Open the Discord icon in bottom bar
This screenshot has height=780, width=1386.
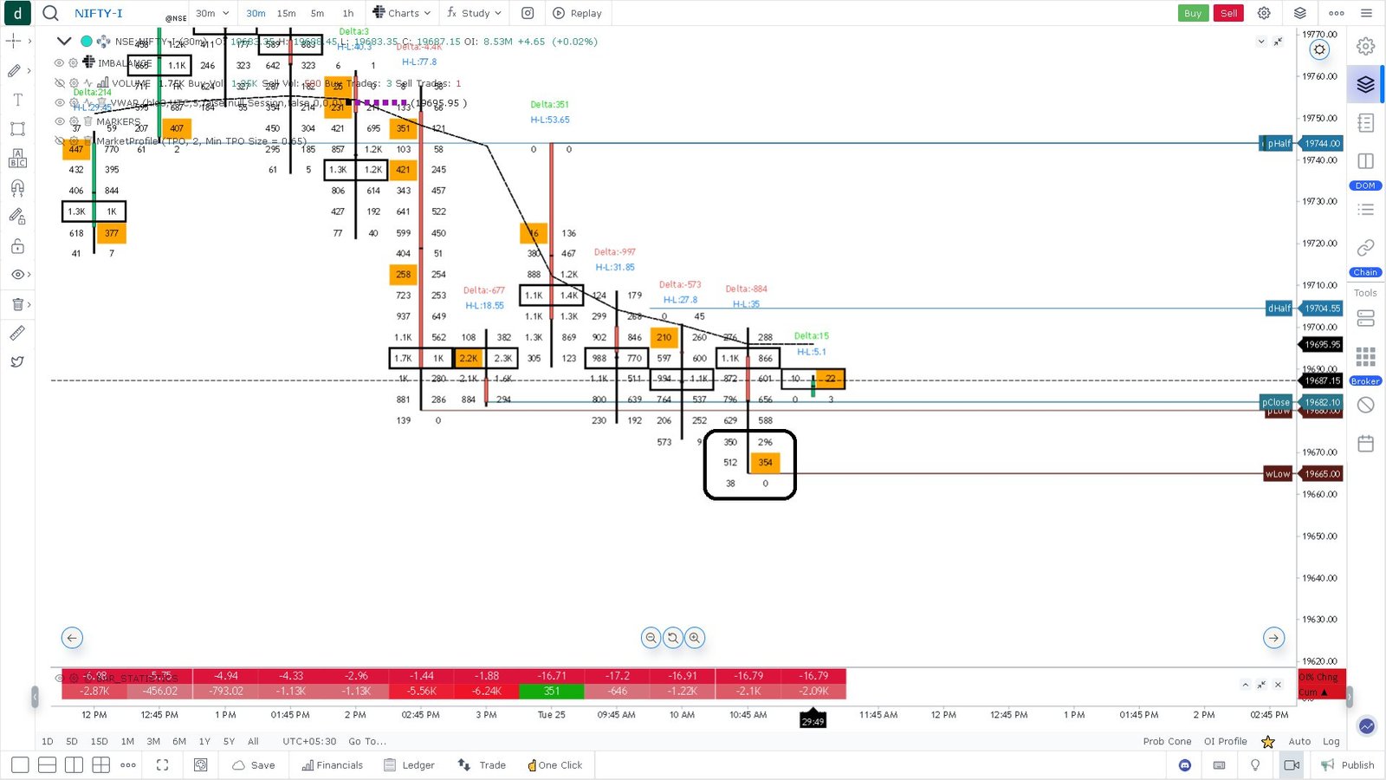click(x=1184, y=765)
